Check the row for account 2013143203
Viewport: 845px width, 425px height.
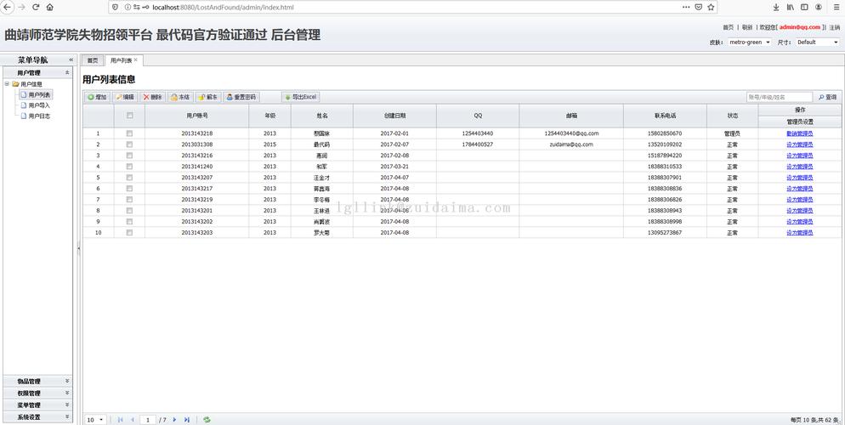129,233
